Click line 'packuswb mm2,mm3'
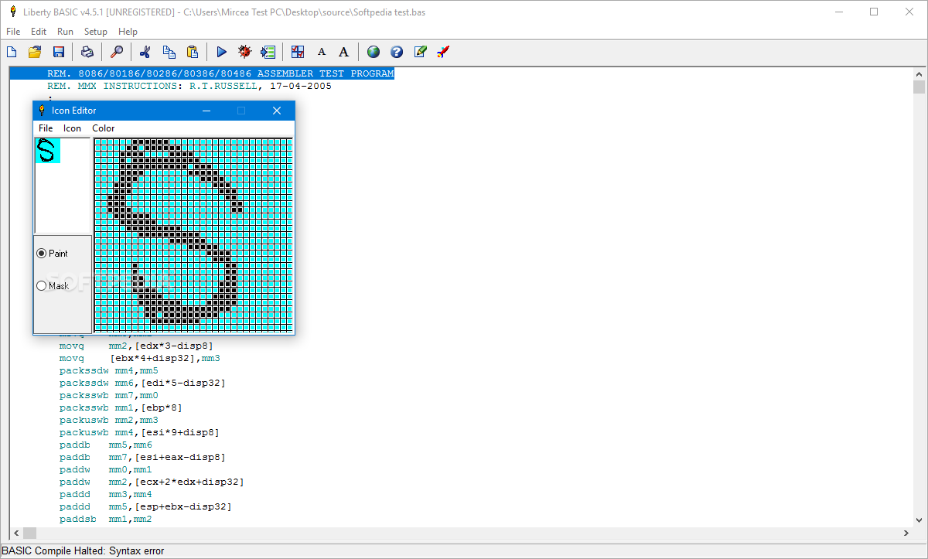Image resolution: width=928 pixels, height=559 pixels. click(109, 420)
